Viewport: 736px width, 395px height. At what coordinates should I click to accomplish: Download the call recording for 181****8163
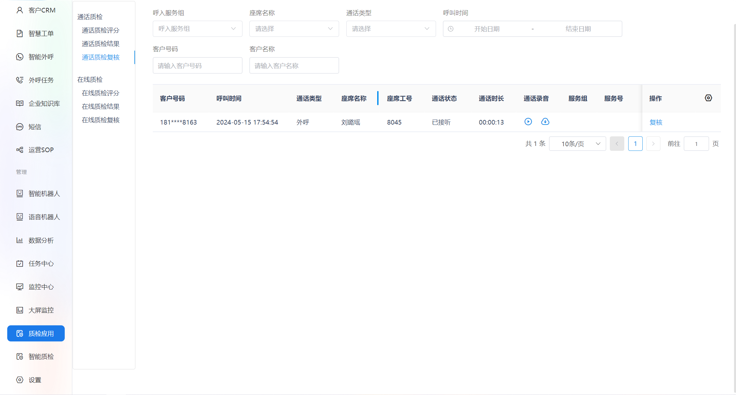(x=545, y=122)
